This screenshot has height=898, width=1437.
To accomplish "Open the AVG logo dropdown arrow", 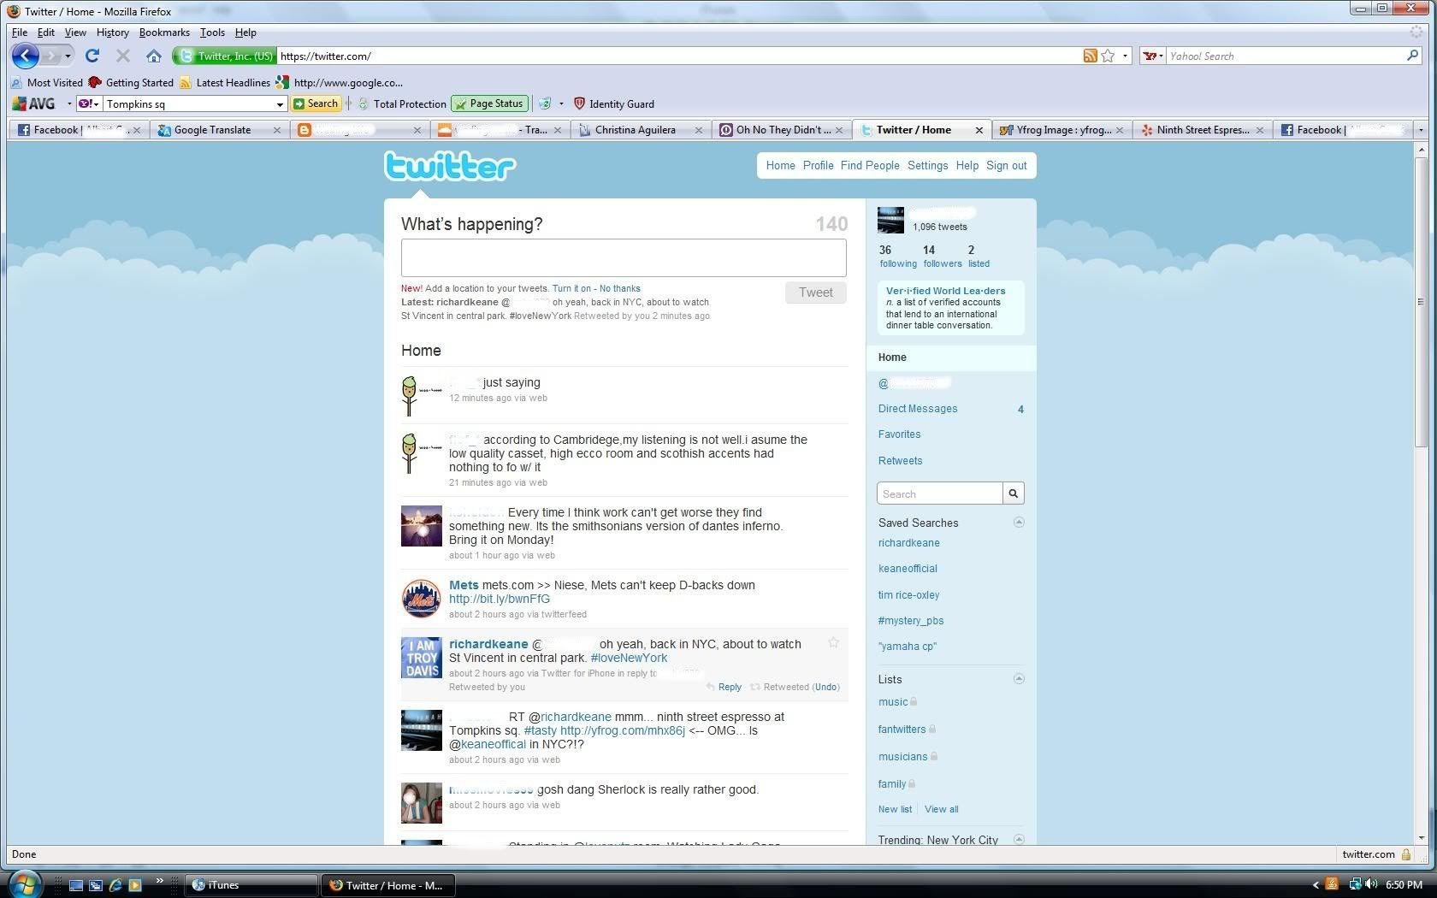I will (x=68, y=104).
